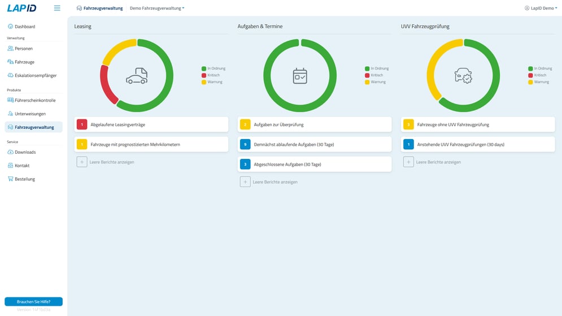Viewport: 562px width, 316px height.
Task: Click the yellow badge on Fahrzeuge ohne UVV
Action: point(408,124)
